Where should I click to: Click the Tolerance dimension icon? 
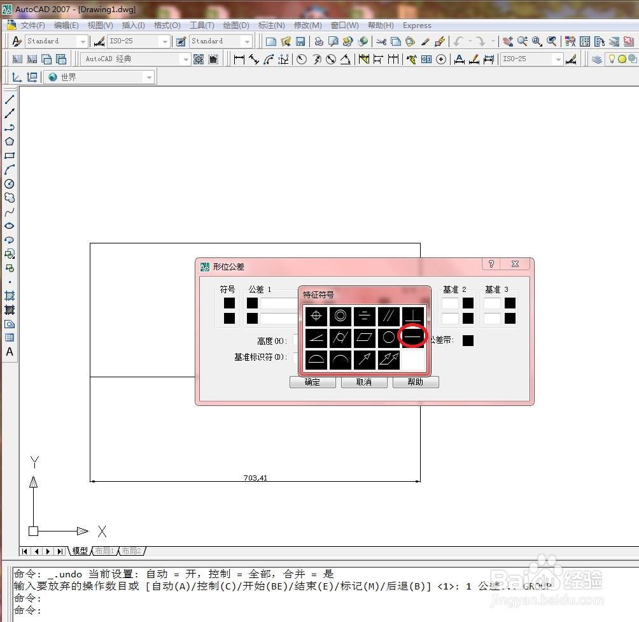click(426, 59)
